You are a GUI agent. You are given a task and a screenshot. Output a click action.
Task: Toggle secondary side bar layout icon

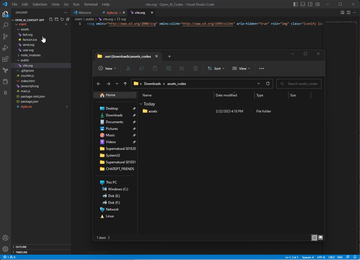[x=310, y=4]
